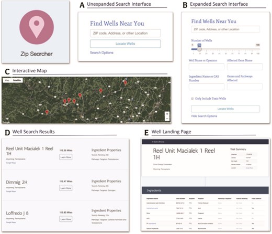Switch the map to Satellite view
This screenshot has width=272, height=234.
(x=17, y=80)
